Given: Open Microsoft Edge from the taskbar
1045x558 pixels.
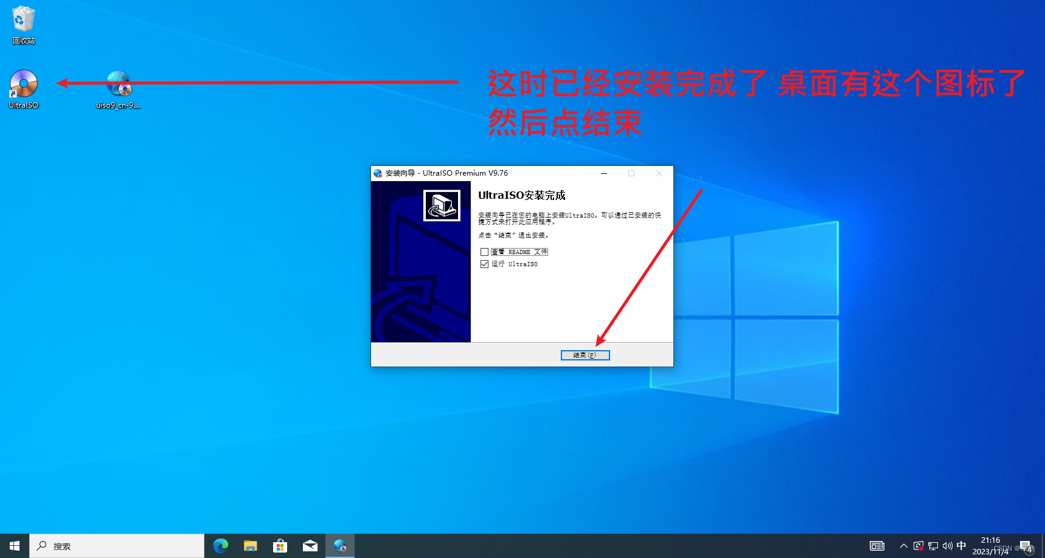Looking at the screenshot, I should (220, 545).
